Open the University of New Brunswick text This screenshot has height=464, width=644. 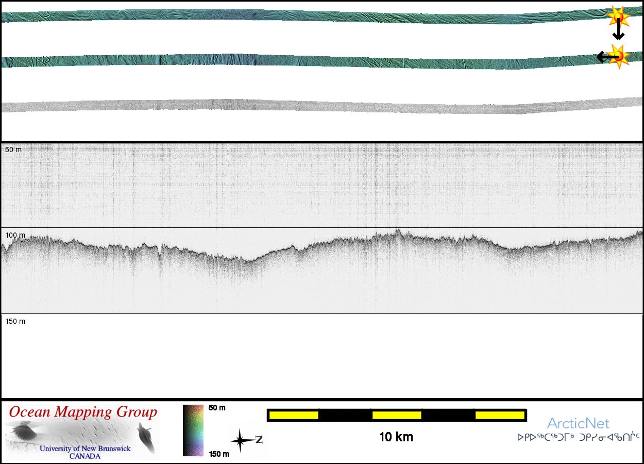[x=85, y=449]
